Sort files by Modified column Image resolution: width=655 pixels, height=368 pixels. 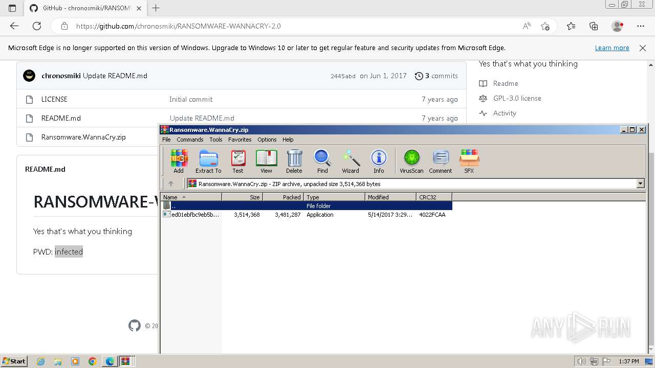coord(391,197)
